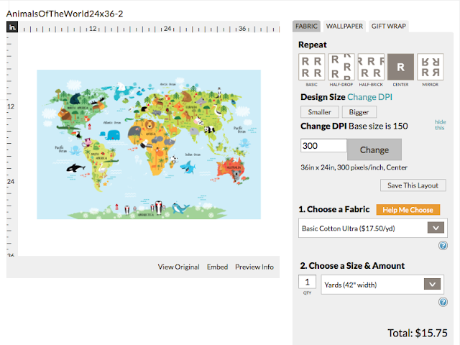460x345 pixels.
Task: Click the fabric help question mark icon
Action: [443, 245]
